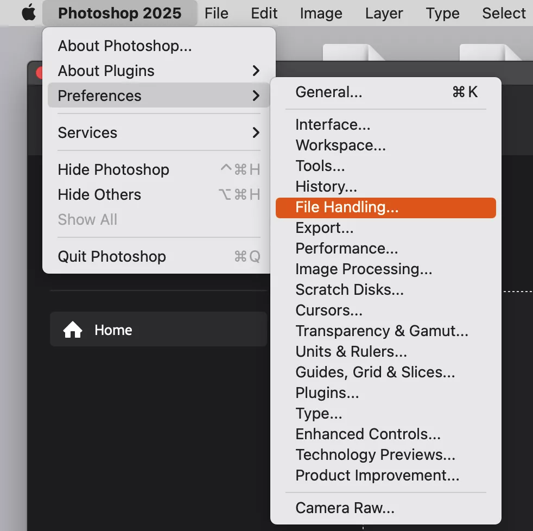This screenshot has height=531, width=533.
Task: Open Tools... preferences
Action: tap(386, 166)
